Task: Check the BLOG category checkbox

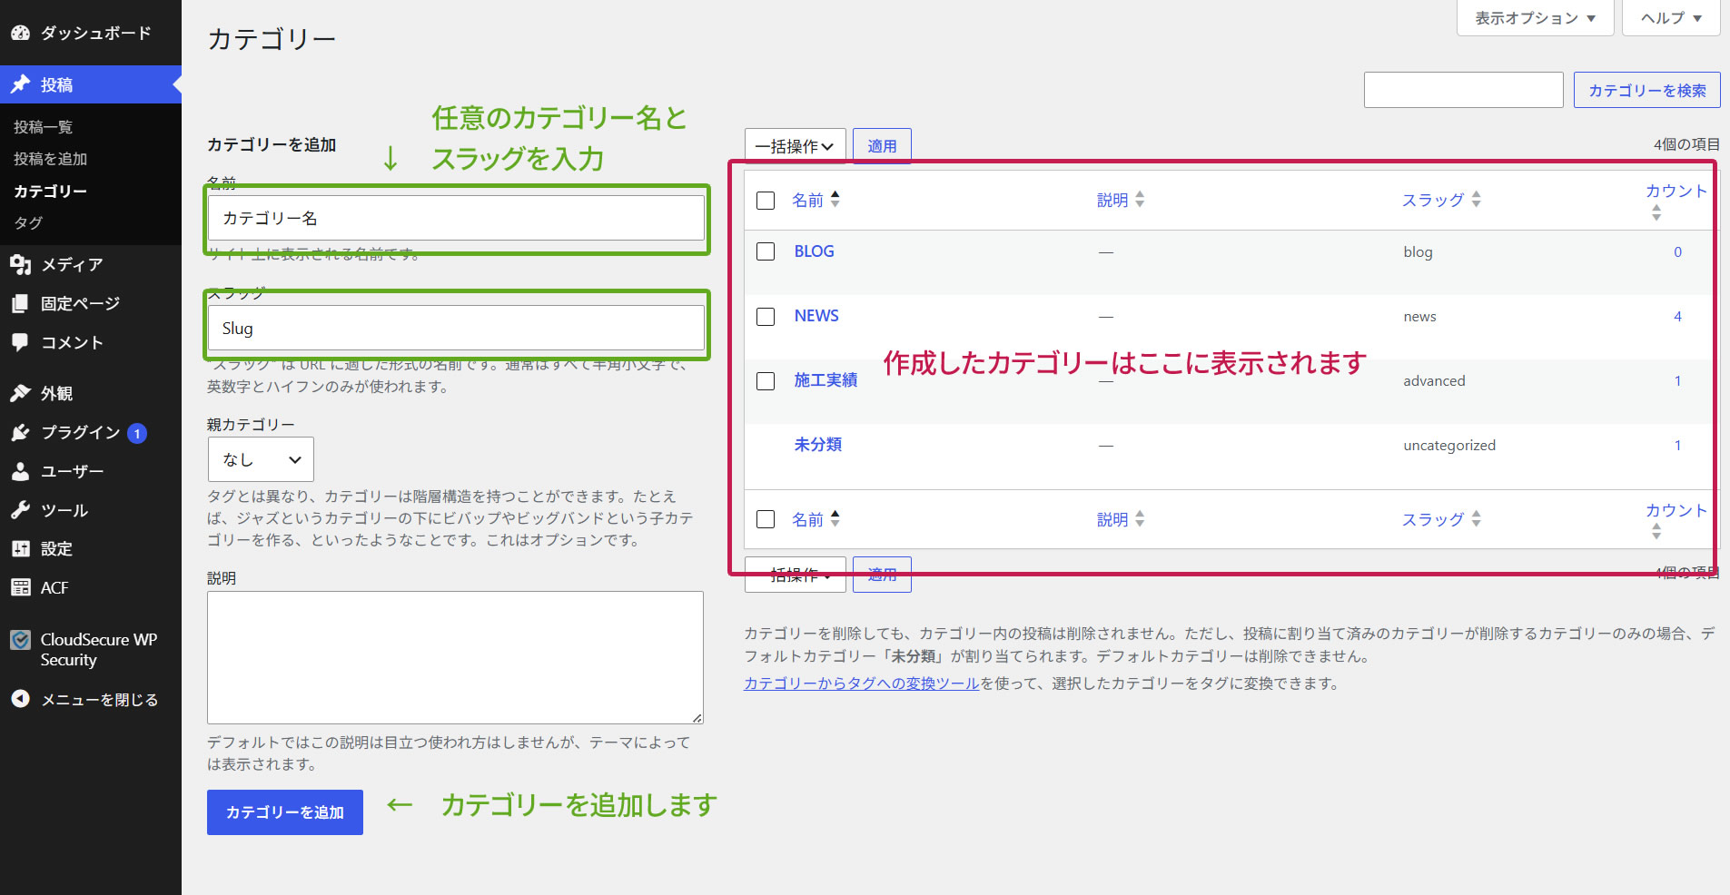Action: [x=766, y=251]
